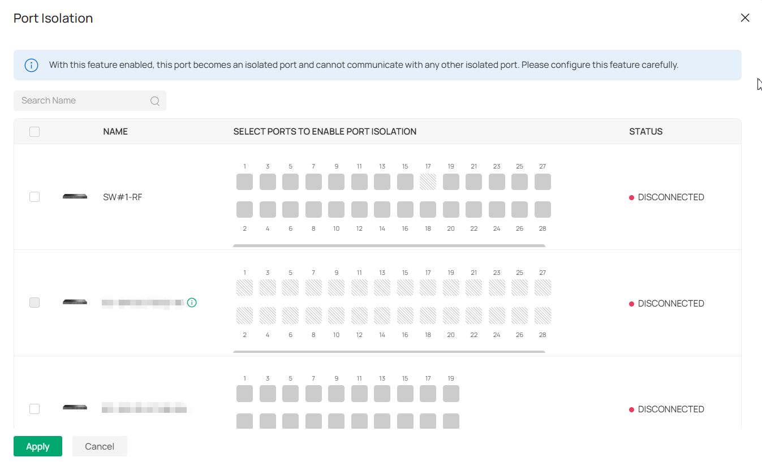The image size is (762, 466).
Task: Select port 17 on SW#1-RF
Action: coord(428,182)
